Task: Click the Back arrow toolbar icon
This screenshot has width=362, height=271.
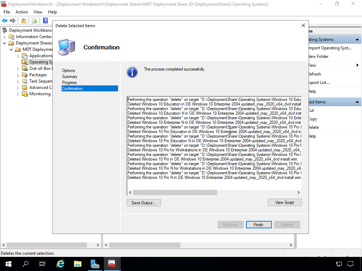Action: click(x=5, y=21)
